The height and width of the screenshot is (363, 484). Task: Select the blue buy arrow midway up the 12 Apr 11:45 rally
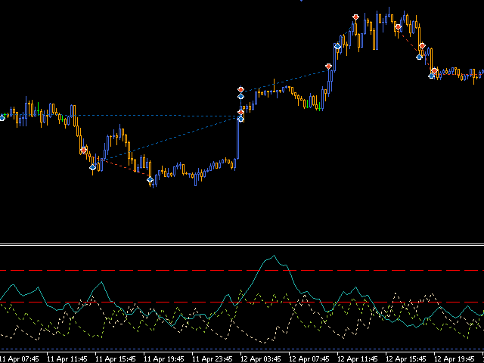pyautogui.click(x=337, y=46)
